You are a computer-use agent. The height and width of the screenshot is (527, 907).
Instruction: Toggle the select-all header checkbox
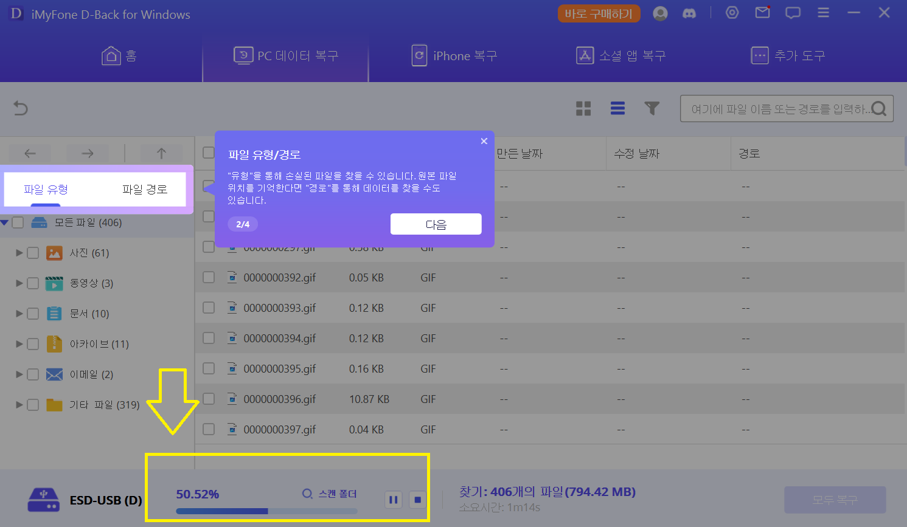[x=209, y=153]
